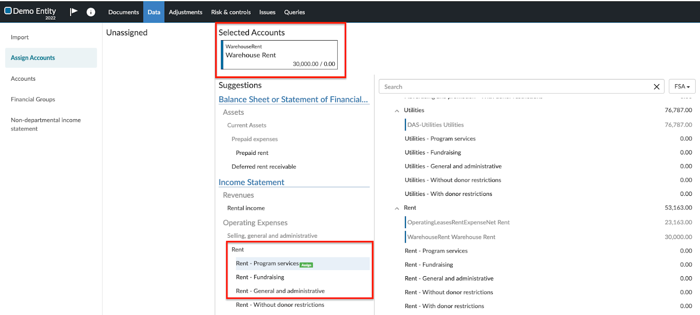Open the Queries tab
700x315 pixels.
pos(294,12)
